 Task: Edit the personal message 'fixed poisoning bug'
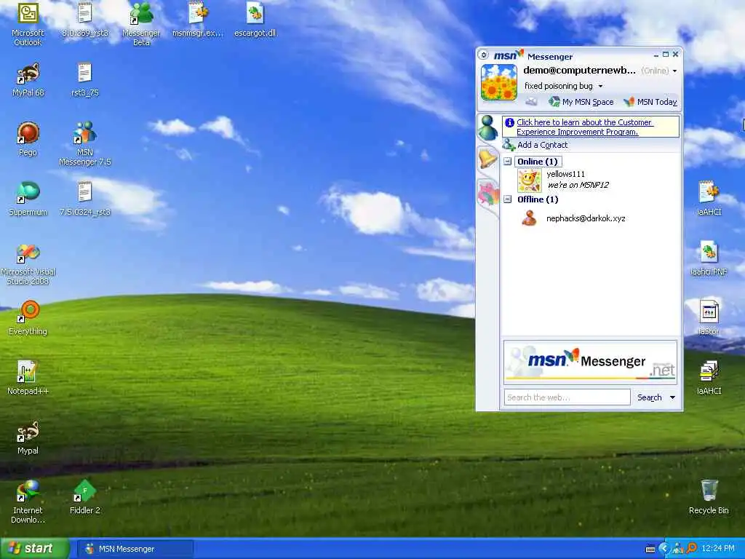[x=558, y=86]
